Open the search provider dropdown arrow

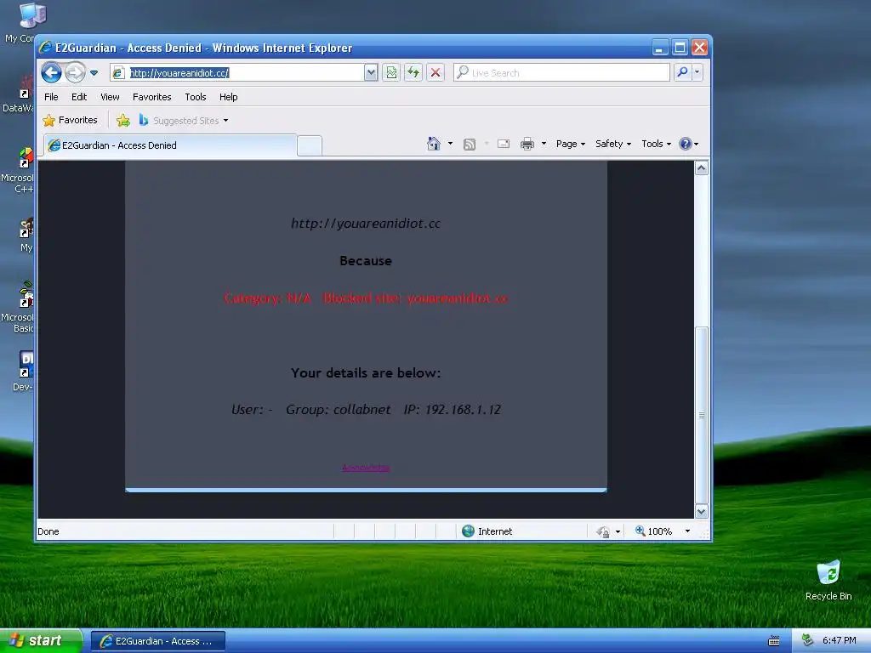[x=697, y=72]
